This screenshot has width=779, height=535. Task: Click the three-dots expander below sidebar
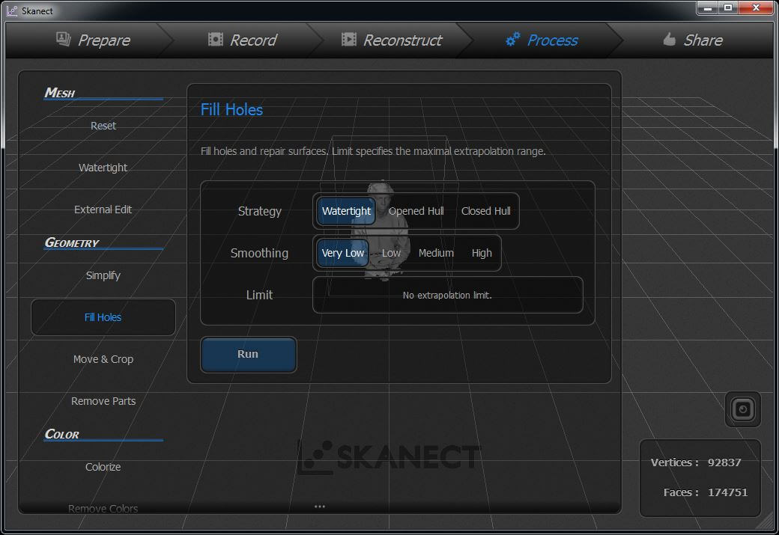(x=319, y=507)
